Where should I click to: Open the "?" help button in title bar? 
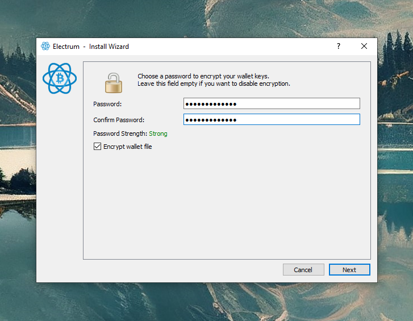point(339,46)
